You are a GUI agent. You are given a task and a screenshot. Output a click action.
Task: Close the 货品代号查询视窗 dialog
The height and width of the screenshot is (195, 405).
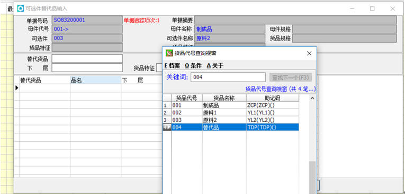click(309, 54)
